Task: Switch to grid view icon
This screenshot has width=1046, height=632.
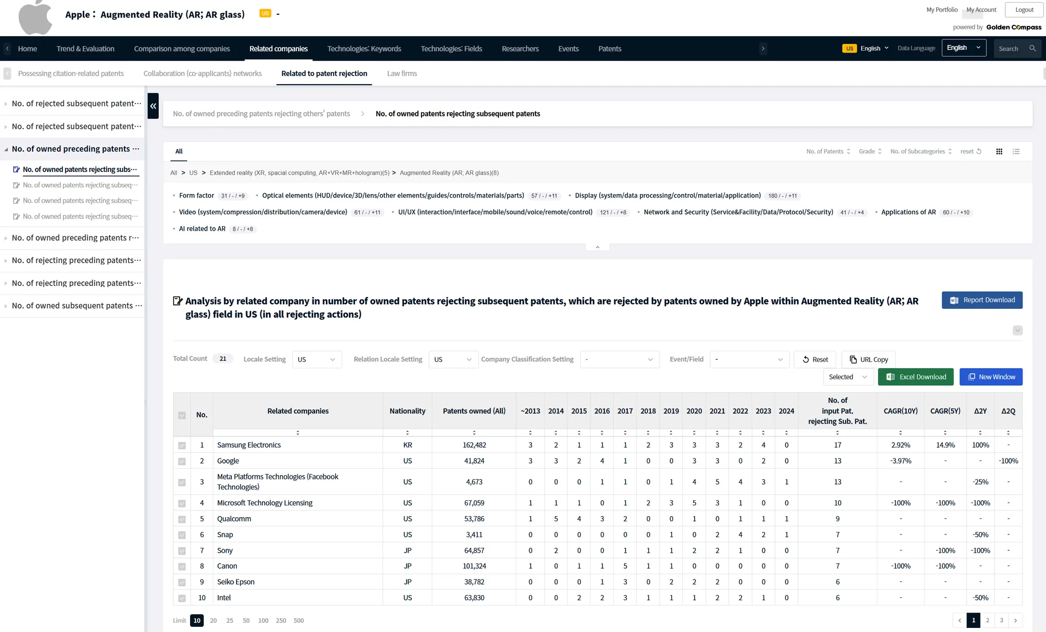Action: (x=999, y=152)
